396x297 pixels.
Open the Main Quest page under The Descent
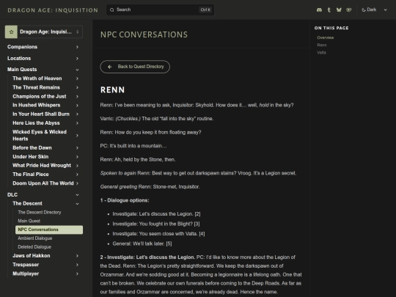[x=29, y=221]
